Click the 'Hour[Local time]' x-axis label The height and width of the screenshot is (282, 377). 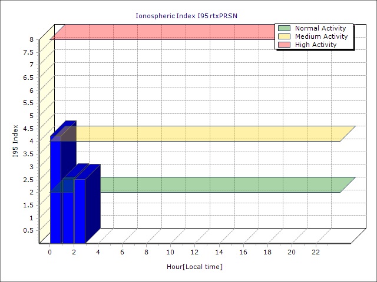tap(194, 267)
